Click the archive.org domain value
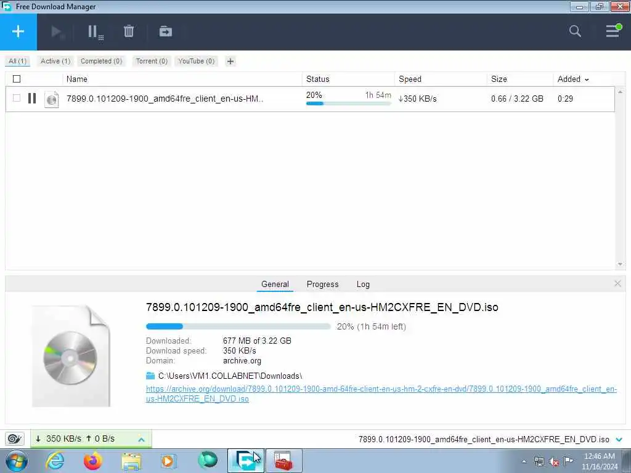The image size is (631, 473). click(x=242, y=361)
